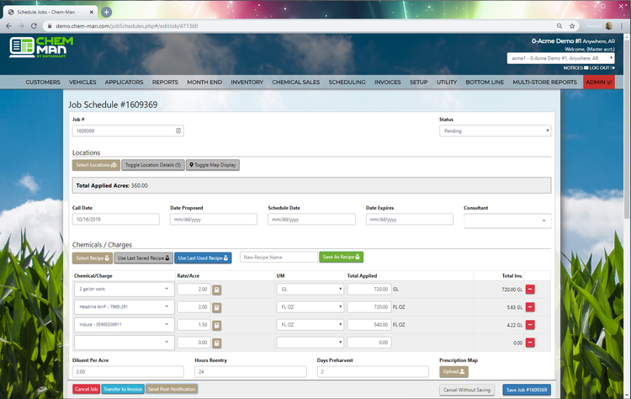Click Cancel Without Saving
This screenshot has width=631, height=399.
tap(467, 390)
